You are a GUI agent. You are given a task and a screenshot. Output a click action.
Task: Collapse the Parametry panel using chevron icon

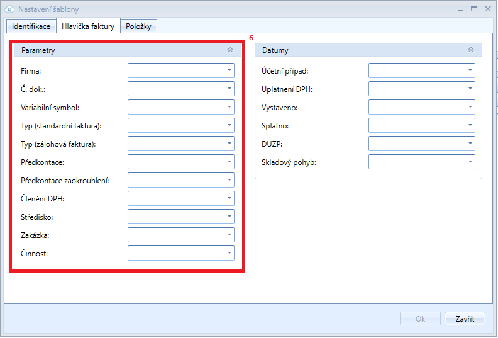pyautogui.click(x=230, y=50)
